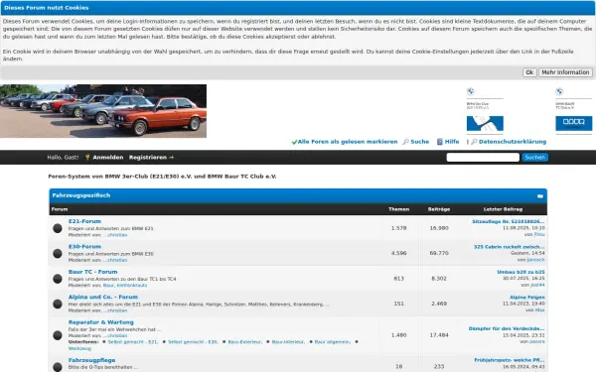This screenshot has height=372, width=596.
Task: Click the forum status icon beside E21-Forum
Action: (58, 228)
